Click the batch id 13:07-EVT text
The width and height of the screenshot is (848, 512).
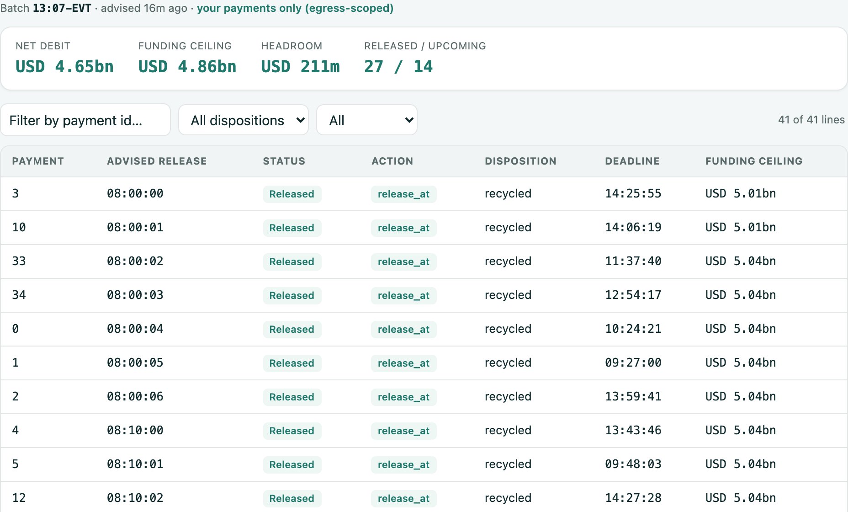pyautogui.click(x=62, y=8)
